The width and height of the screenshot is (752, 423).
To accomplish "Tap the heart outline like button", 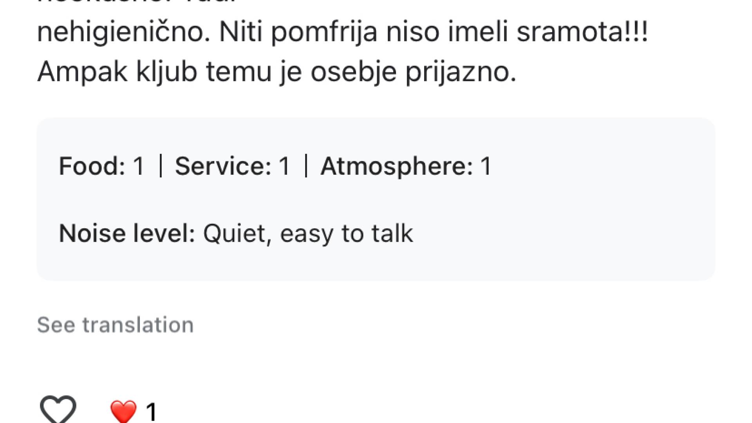I will (58, 409).
